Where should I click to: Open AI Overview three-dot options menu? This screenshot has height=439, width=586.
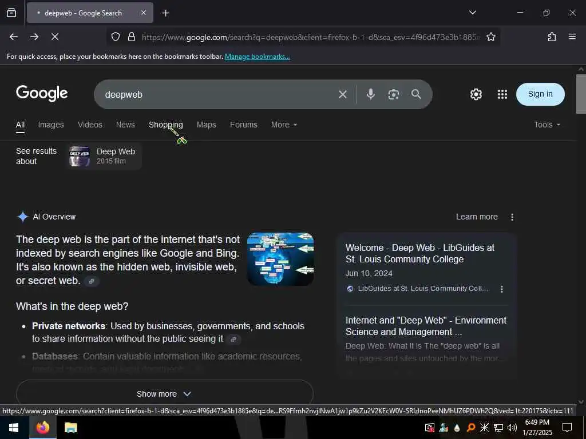(512, 217)
